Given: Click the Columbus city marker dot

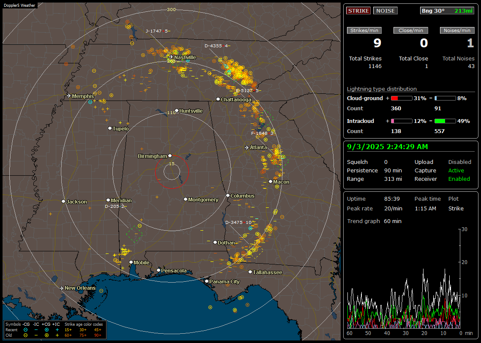Looking at the screenshot, I should (x=228, y=195).
